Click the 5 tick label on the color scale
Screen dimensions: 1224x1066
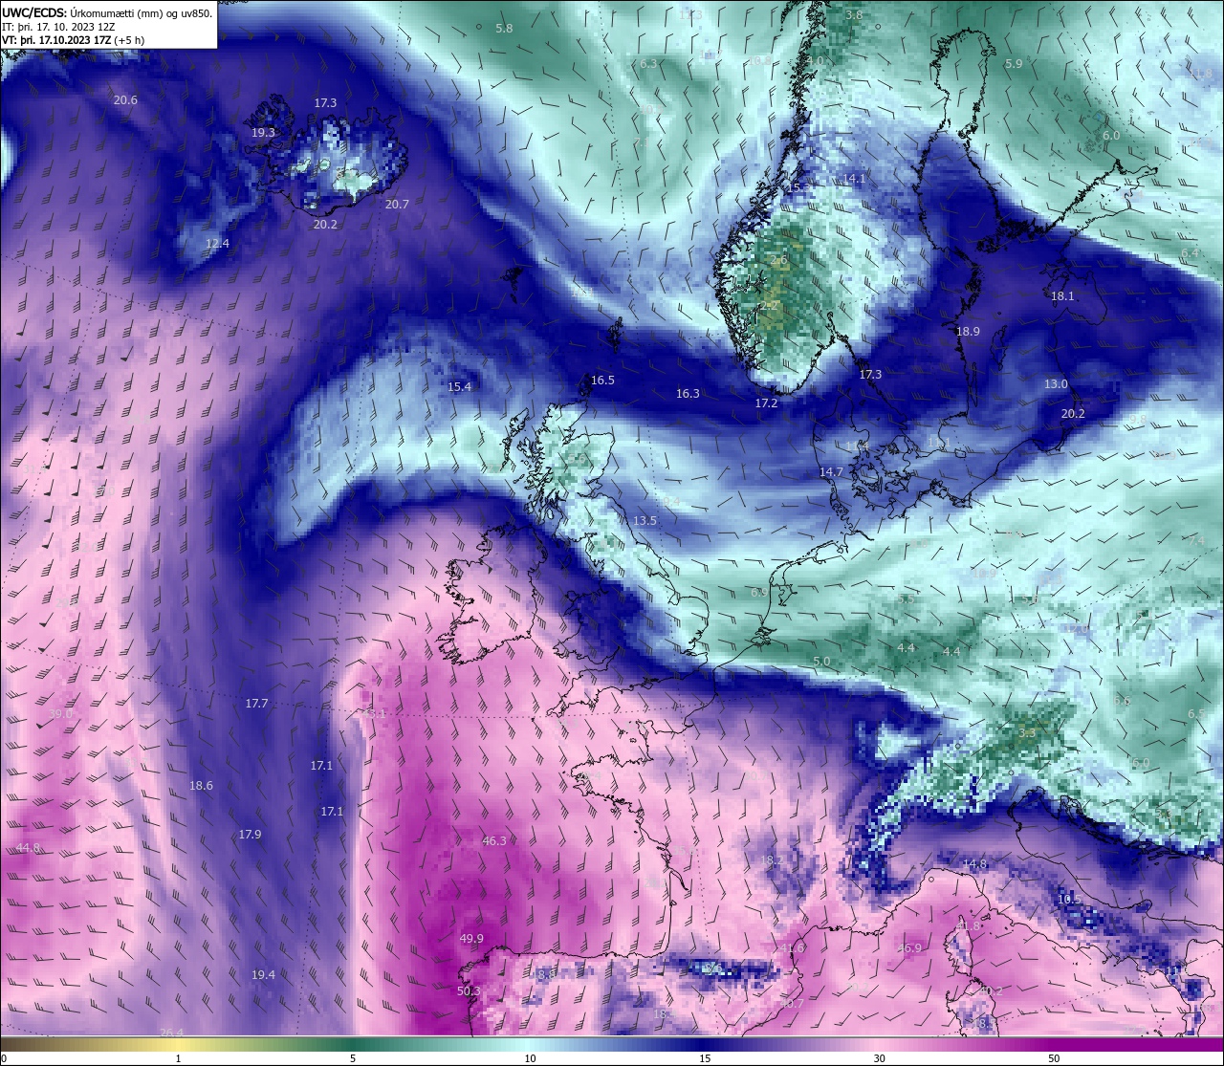pyautogui.click(x=353, y=1058)
